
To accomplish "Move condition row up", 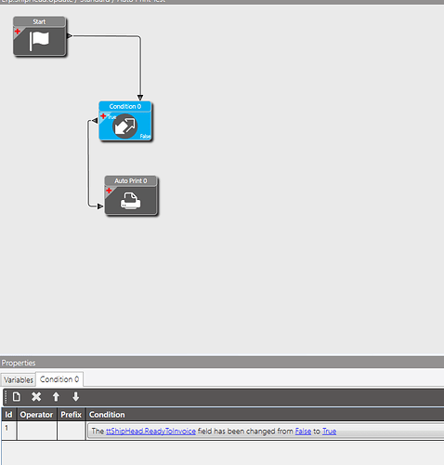I will pyautogui.click(x=56, y=396).
